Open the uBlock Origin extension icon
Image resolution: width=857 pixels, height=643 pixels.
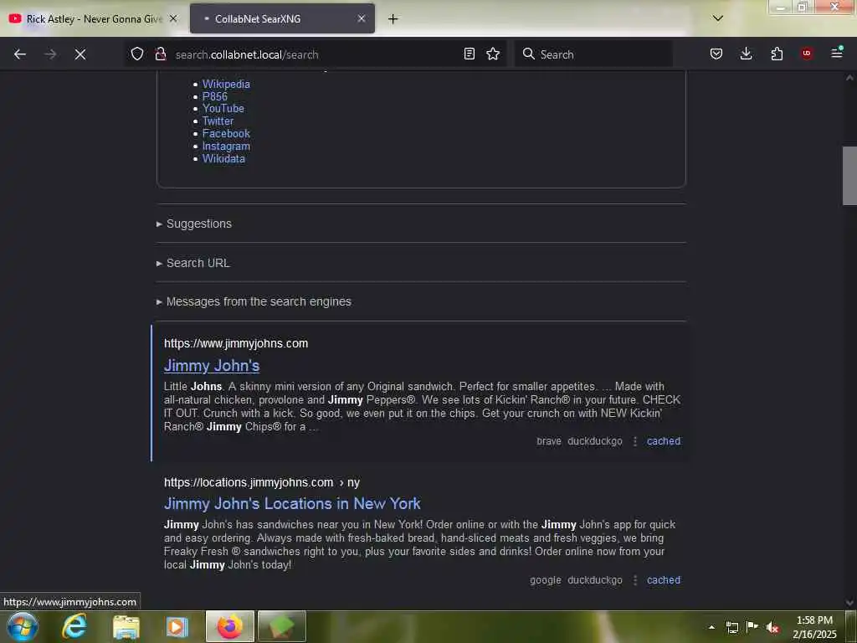tap(807, 54)
